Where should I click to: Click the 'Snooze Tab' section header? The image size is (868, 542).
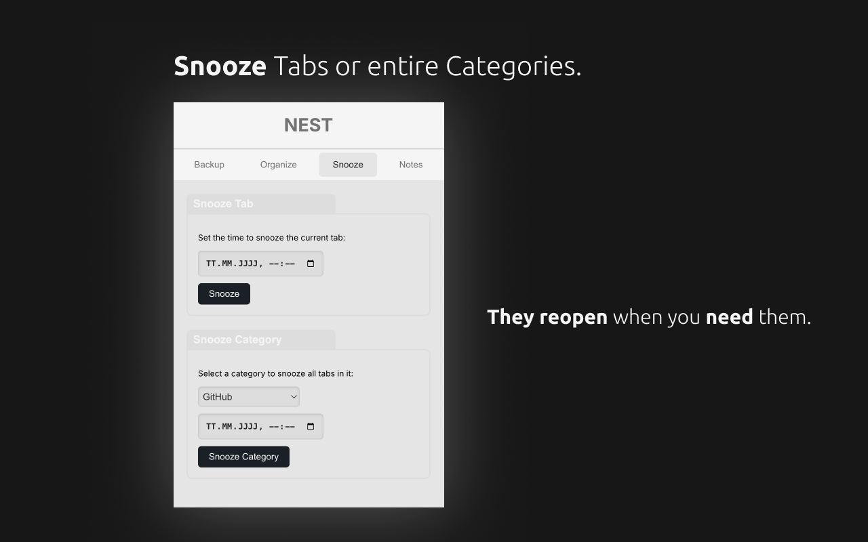224,203
